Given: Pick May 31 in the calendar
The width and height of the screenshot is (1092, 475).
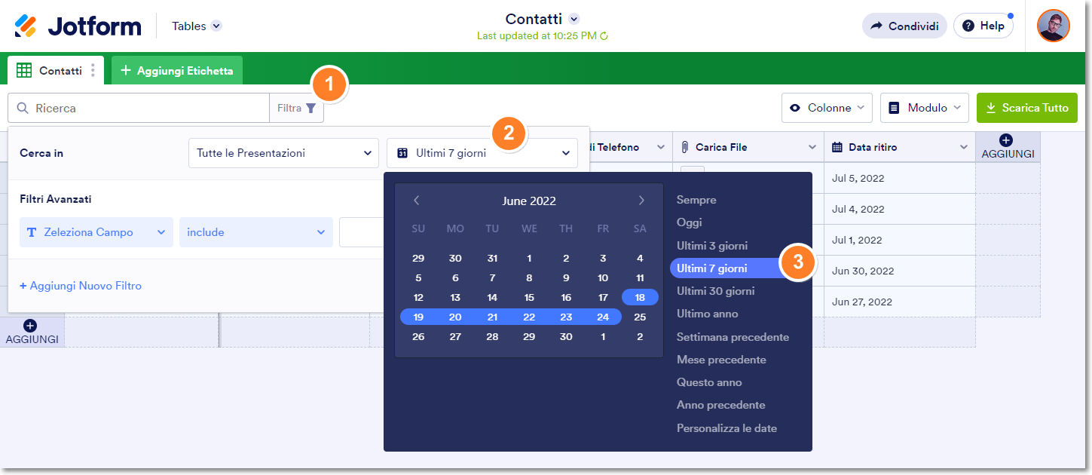Looking at the screenshot, I should [492, 258].
